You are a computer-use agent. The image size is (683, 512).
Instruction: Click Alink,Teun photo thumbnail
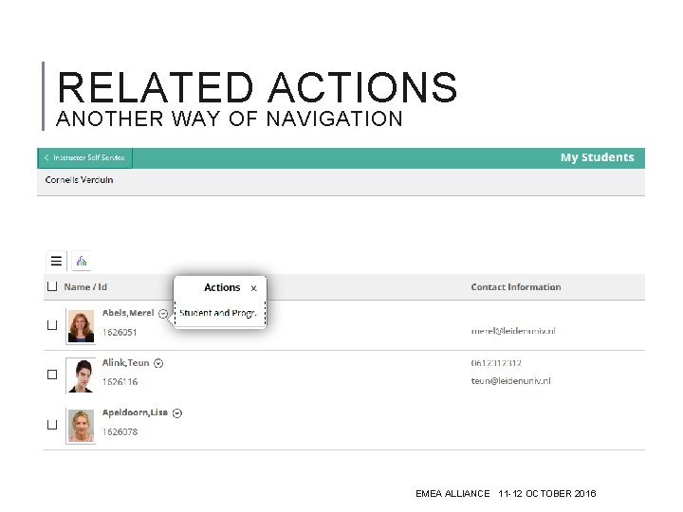click(x=81, y=375)
